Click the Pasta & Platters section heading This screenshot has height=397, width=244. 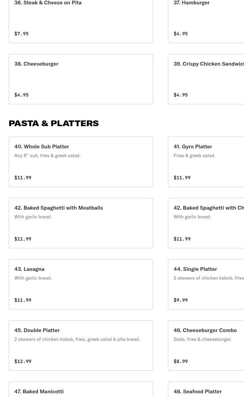click(x=54, y=123)
